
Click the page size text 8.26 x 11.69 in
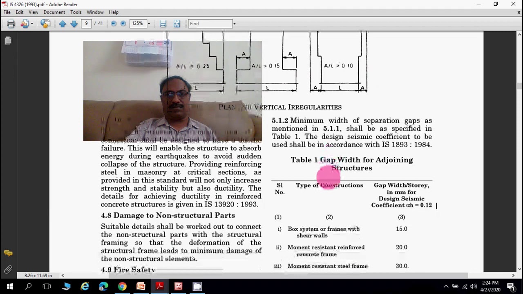coord(38,276)
